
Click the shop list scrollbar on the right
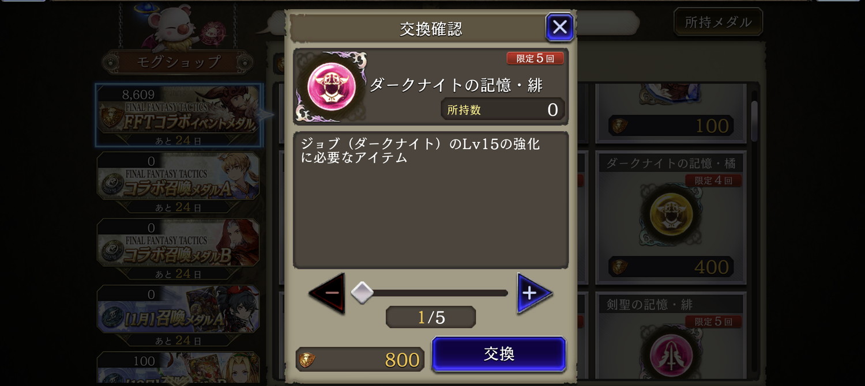click(754, 121)
